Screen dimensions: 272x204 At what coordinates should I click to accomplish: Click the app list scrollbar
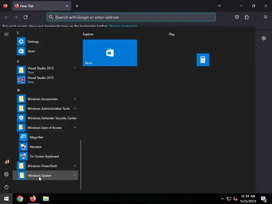click(81, 165)
